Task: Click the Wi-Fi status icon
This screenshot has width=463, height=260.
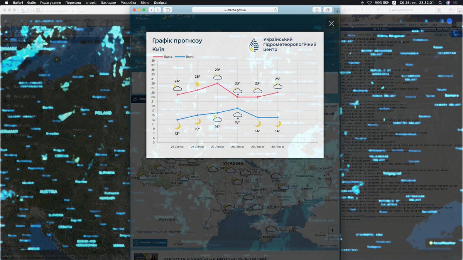Action: click(x=370, y=2)
